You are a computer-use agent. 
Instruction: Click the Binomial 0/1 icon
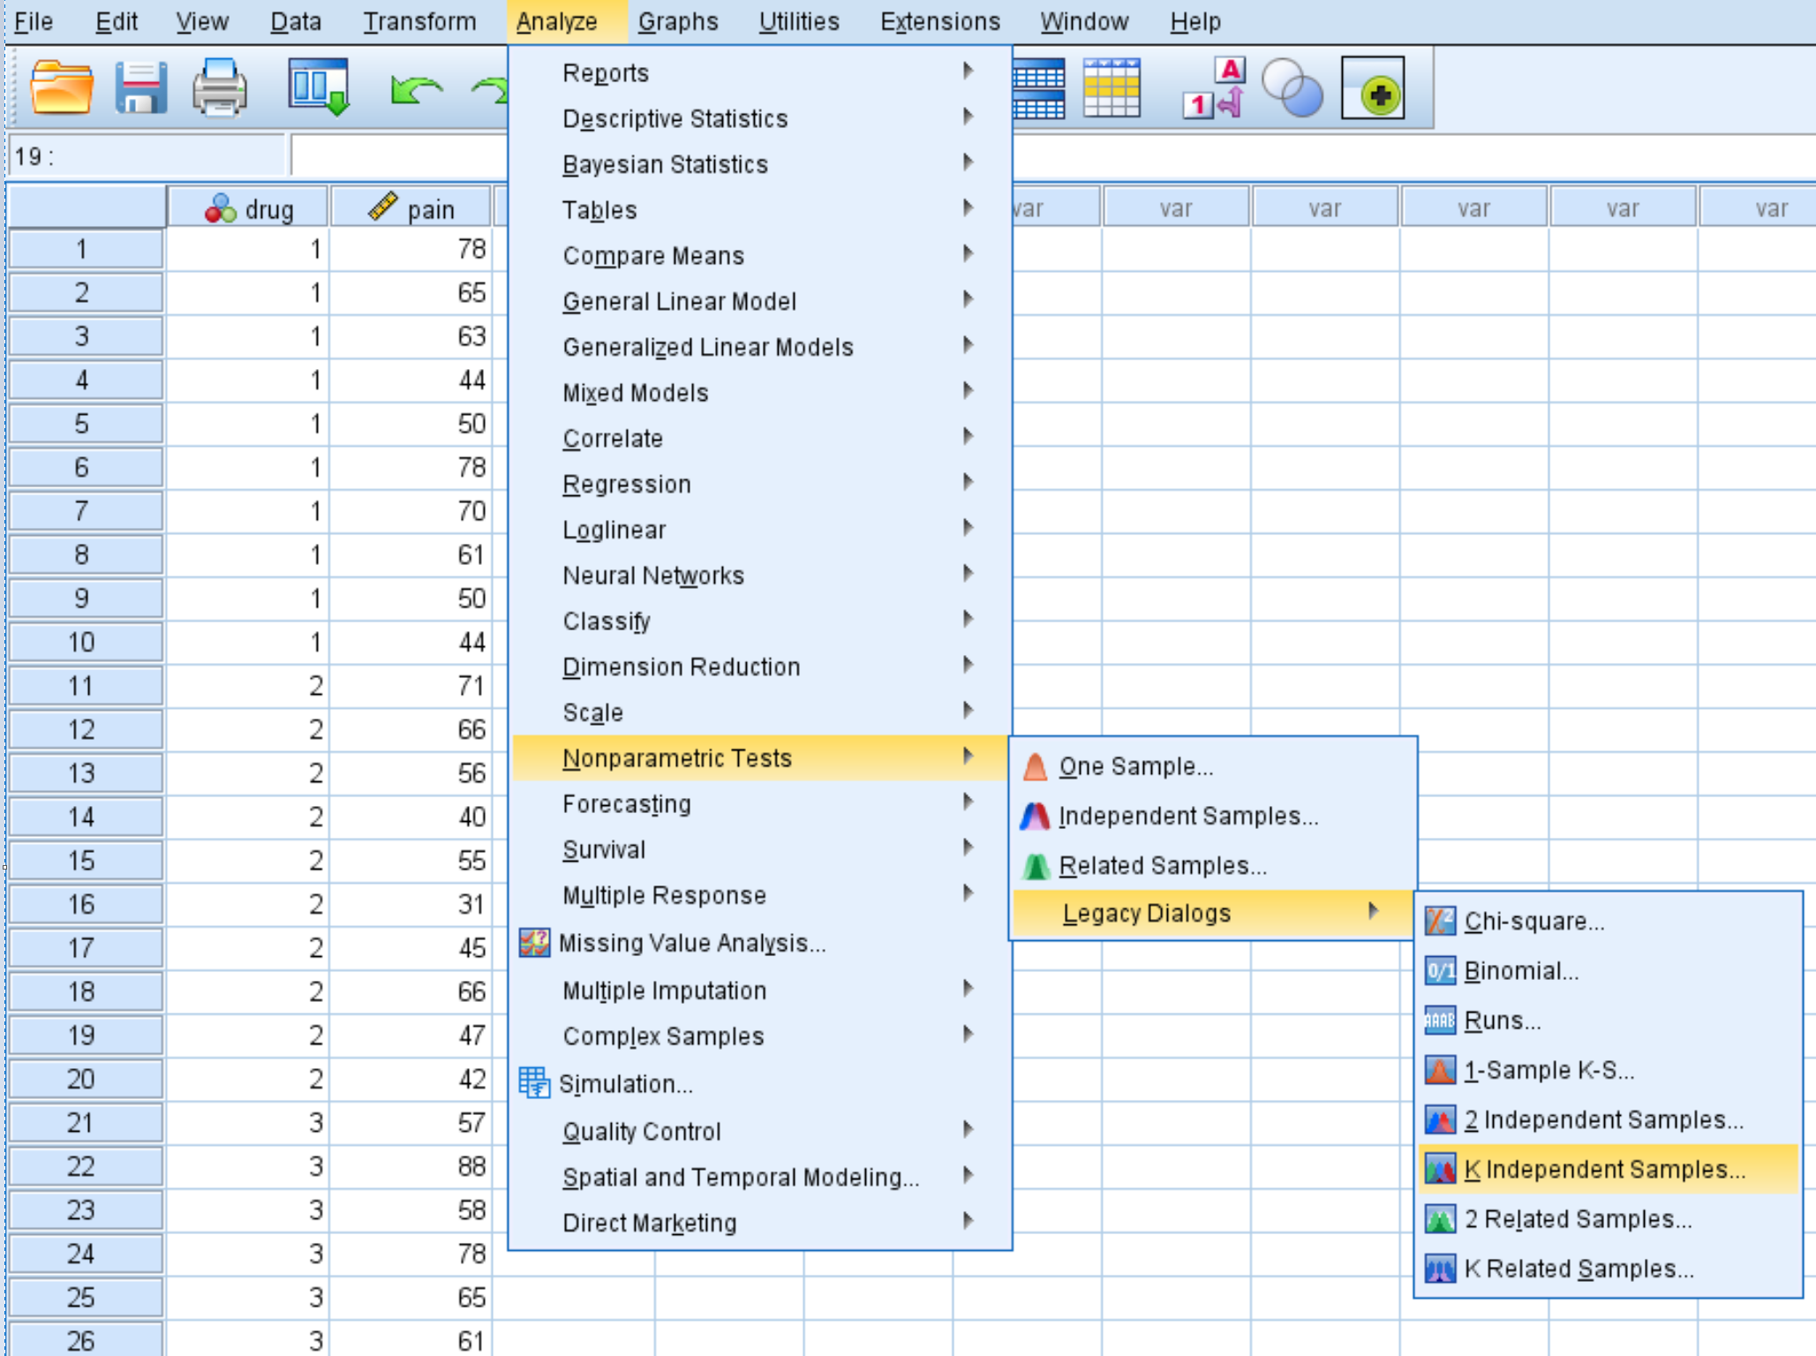point(1440,970)
